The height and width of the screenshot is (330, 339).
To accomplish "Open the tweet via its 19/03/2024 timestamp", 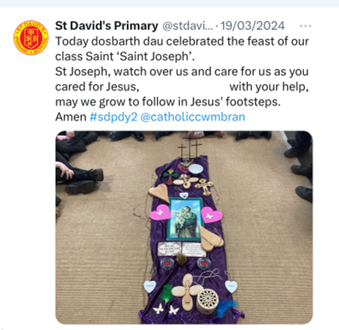I will pos(253,26).
